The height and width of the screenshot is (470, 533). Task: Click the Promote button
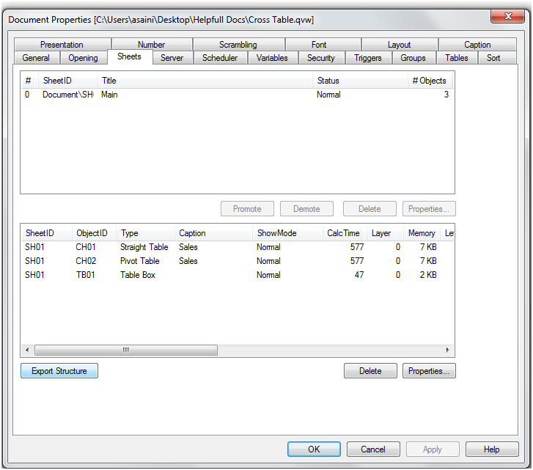click(x=247, y=209)
